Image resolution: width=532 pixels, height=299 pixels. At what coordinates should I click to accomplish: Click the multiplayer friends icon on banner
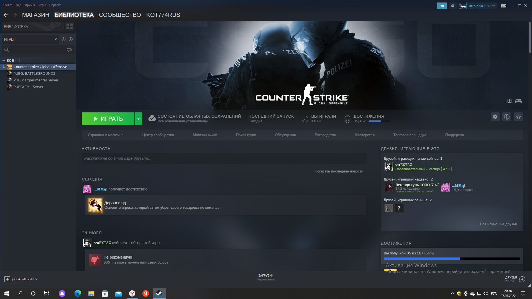509,101
